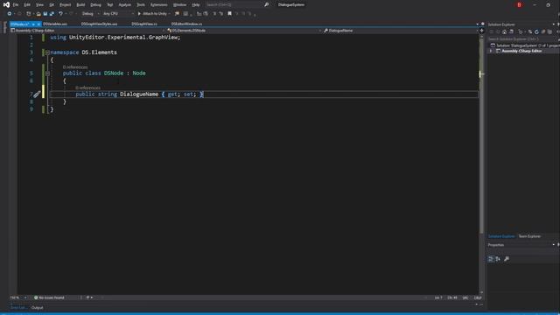The image size is (560, 315).
Task: Pin the DSNode.cs tab
Action: [x=33, y=24]
